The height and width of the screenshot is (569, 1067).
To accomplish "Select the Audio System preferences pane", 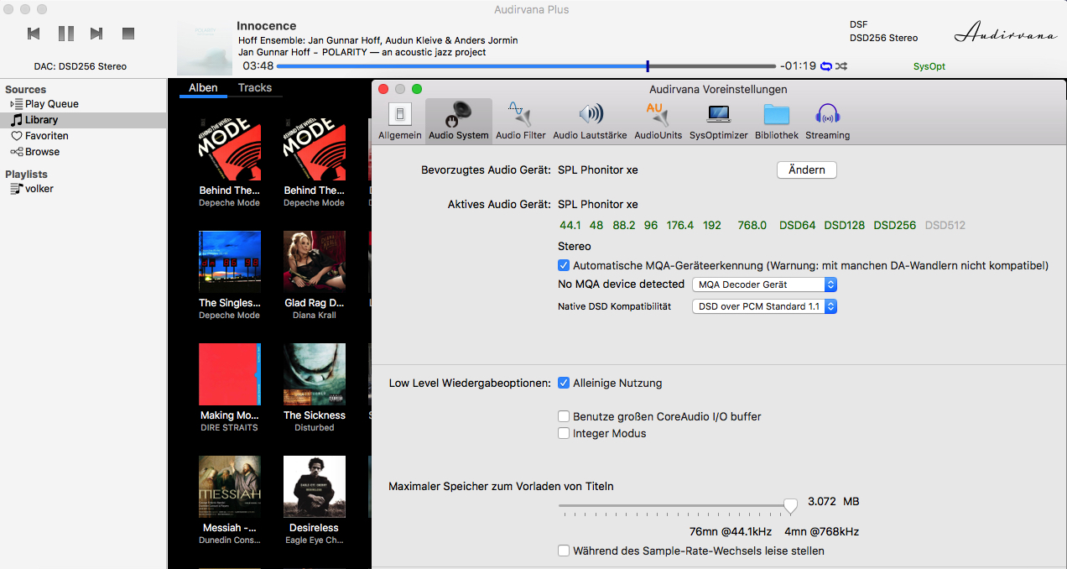I will click(x=458, y=120).
